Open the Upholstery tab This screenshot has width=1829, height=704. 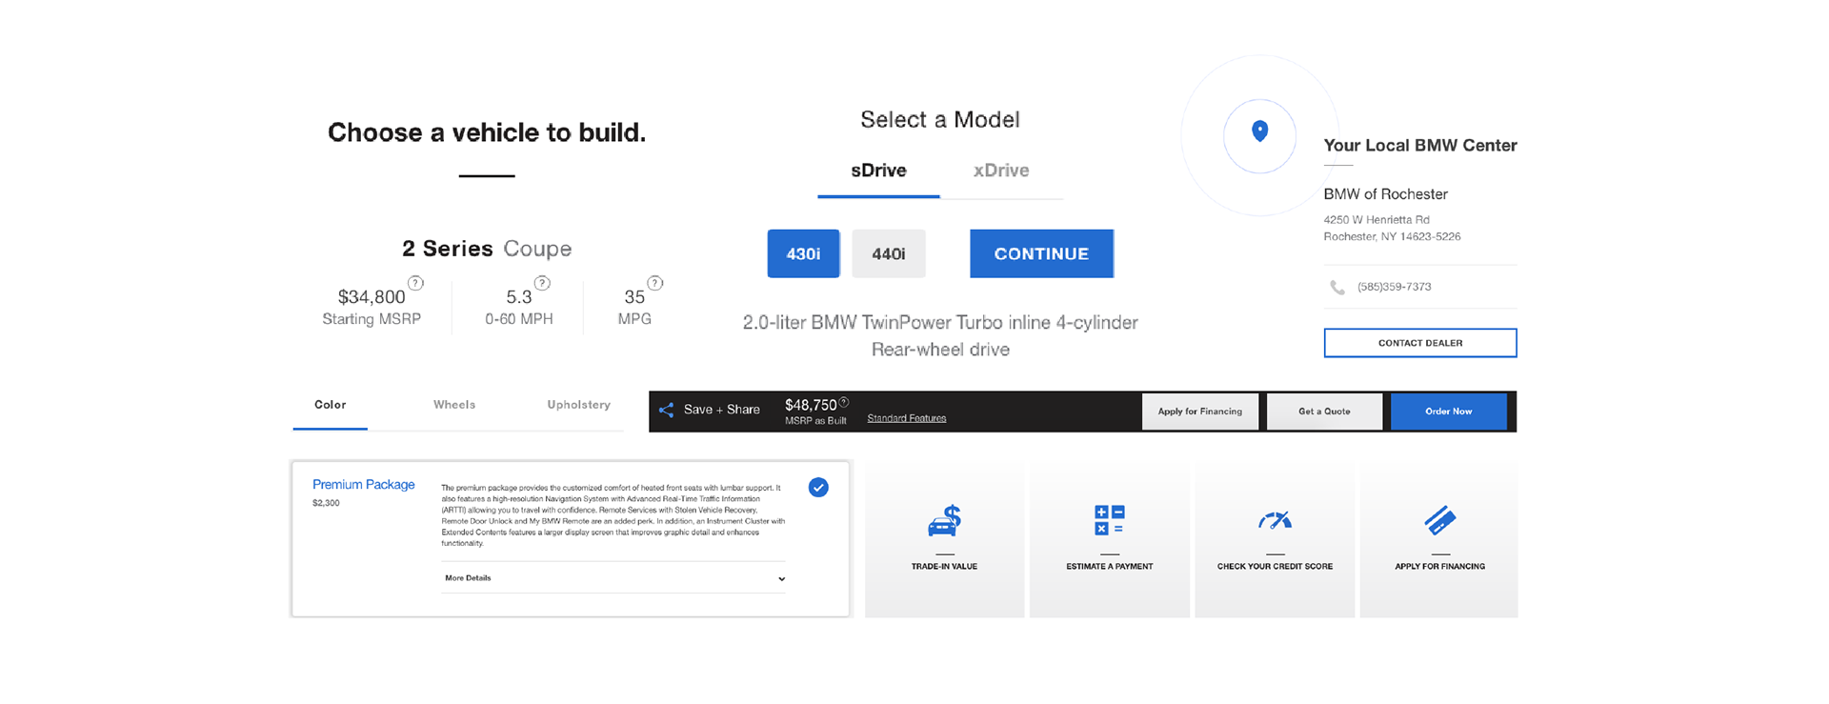tap(578, 405)
